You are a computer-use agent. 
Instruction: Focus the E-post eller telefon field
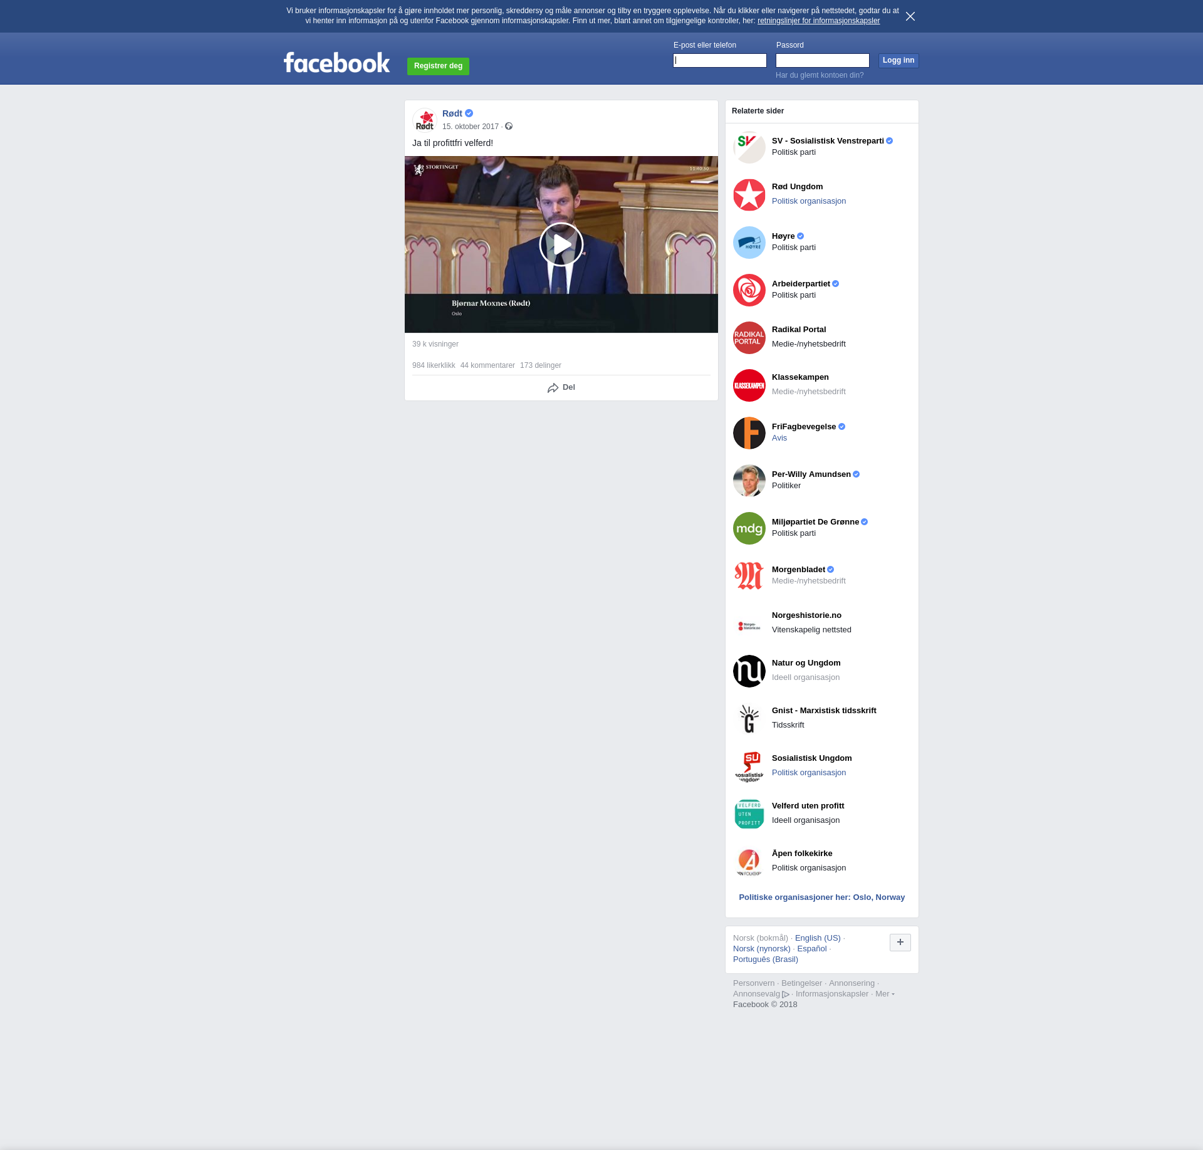pos(719,61)
